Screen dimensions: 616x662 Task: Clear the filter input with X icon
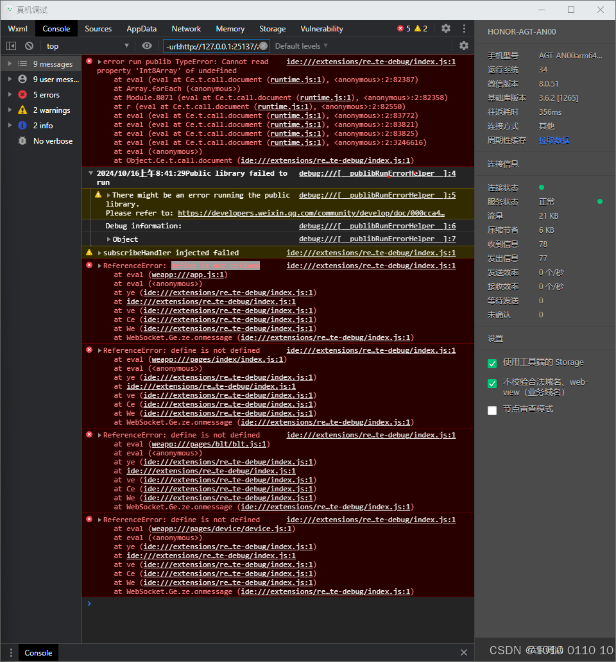[263, 46]
